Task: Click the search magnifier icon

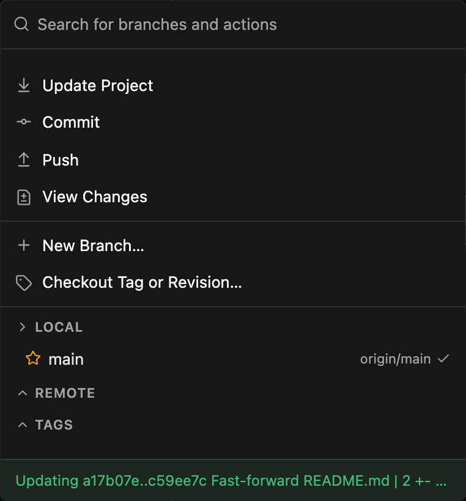Action: coord(21,24)
